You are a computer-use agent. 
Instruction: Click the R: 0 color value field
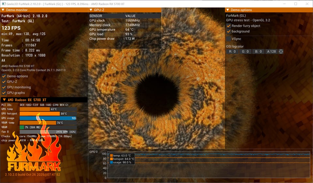click(x=232, y=51)
